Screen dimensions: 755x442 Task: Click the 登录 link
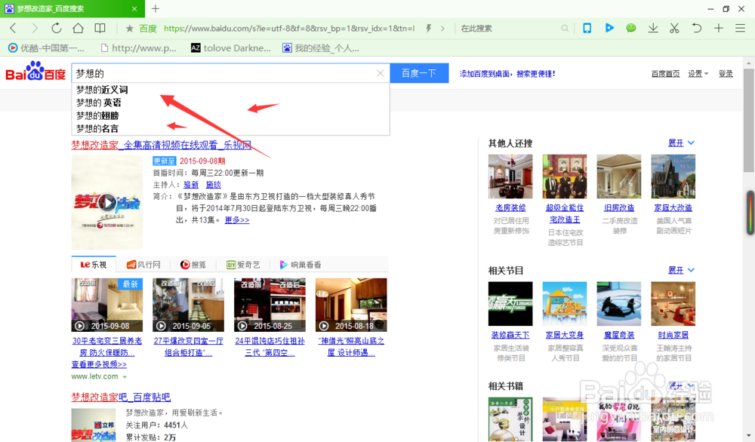726,74
